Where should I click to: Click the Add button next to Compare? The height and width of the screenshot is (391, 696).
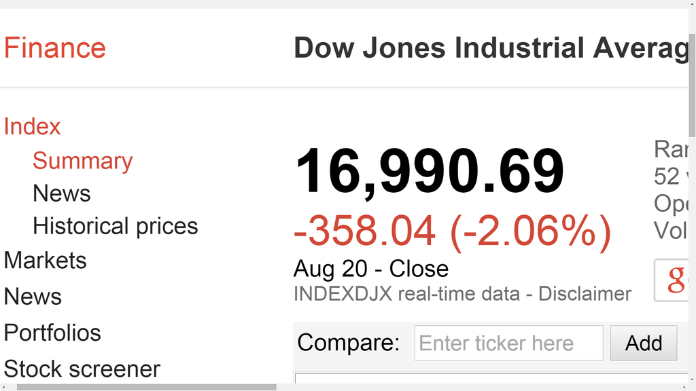pyautogui.click(x=644, y=343)
